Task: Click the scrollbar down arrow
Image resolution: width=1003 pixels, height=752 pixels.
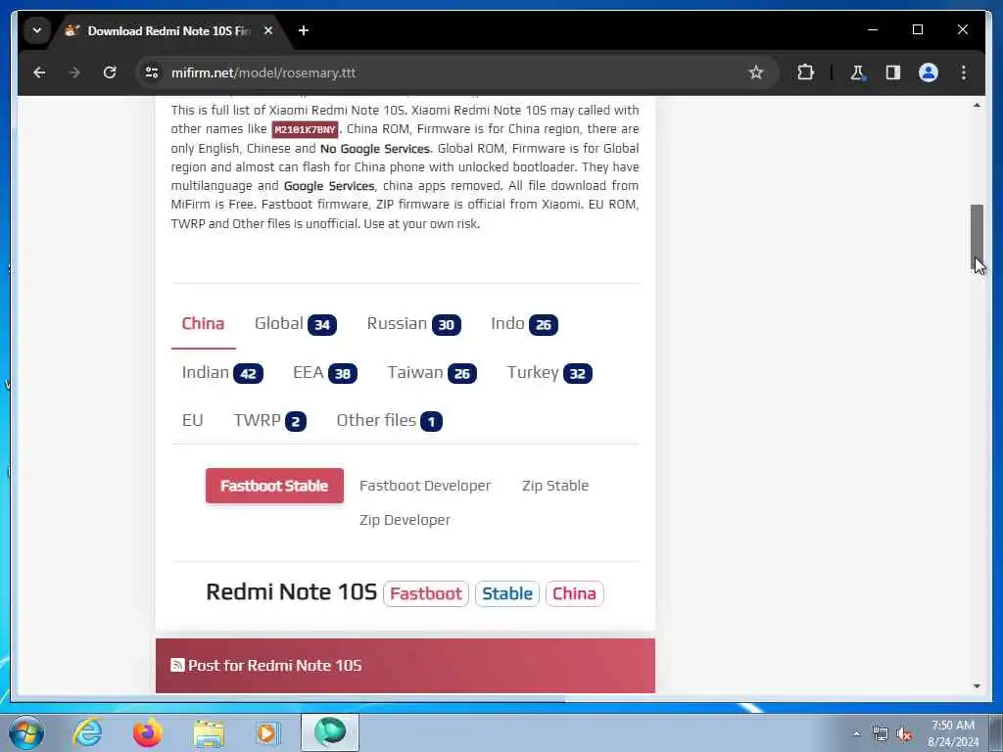Action: pyautogui.click(x=977, y=686)
